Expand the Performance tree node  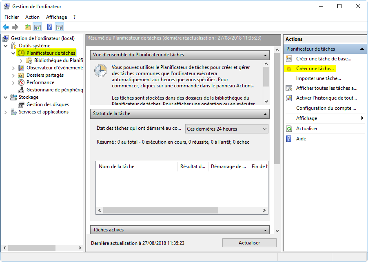13,82
